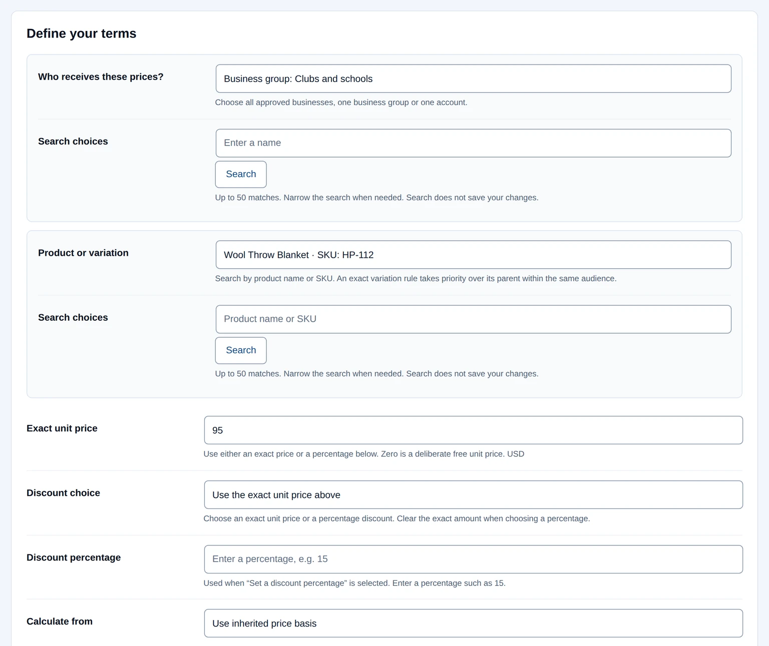The height and width of the screenshot is (646, 769).
Task: Click the 'Calculate from' label
Action: coord(60,621)
